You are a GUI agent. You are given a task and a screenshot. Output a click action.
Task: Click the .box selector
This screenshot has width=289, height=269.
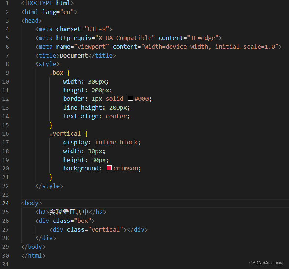pyautogui.click(x=56, y=73)
